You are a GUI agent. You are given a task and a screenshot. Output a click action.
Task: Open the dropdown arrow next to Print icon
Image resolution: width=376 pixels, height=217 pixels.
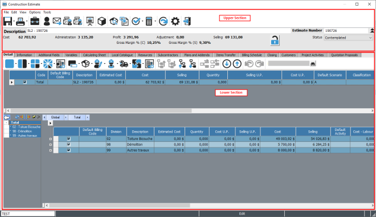[x=27, y=21]
